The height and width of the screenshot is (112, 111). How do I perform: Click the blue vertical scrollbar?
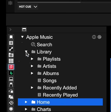click(110, 85)
